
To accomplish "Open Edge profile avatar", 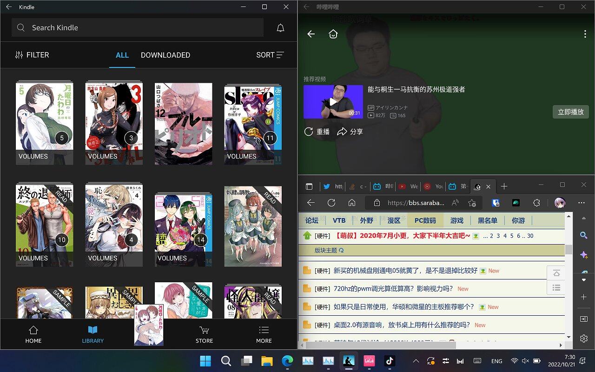I will (x=560, y=203).
